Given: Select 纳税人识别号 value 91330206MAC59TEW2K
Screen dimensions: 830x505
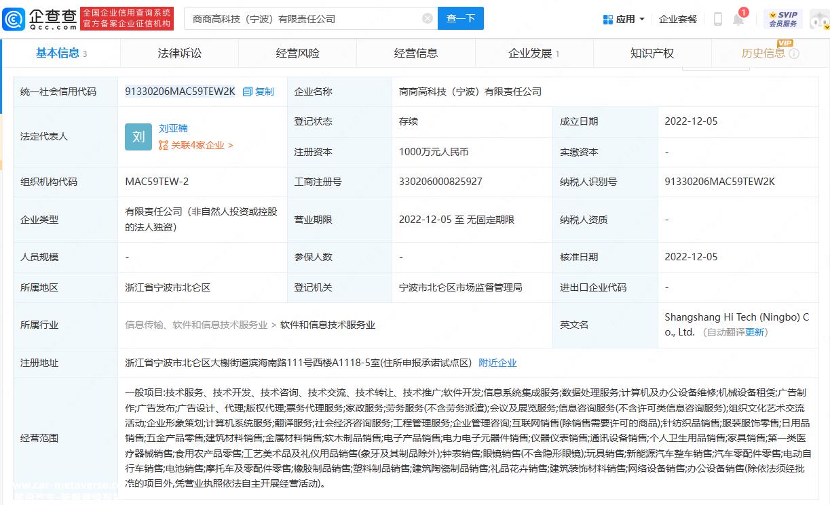Looking at the screenshot, I should (x=719, y=182).
